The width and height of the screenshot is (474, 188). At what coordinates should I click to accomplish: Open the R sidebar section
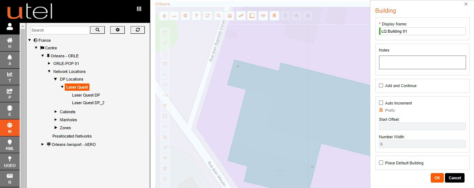[10, 178]
